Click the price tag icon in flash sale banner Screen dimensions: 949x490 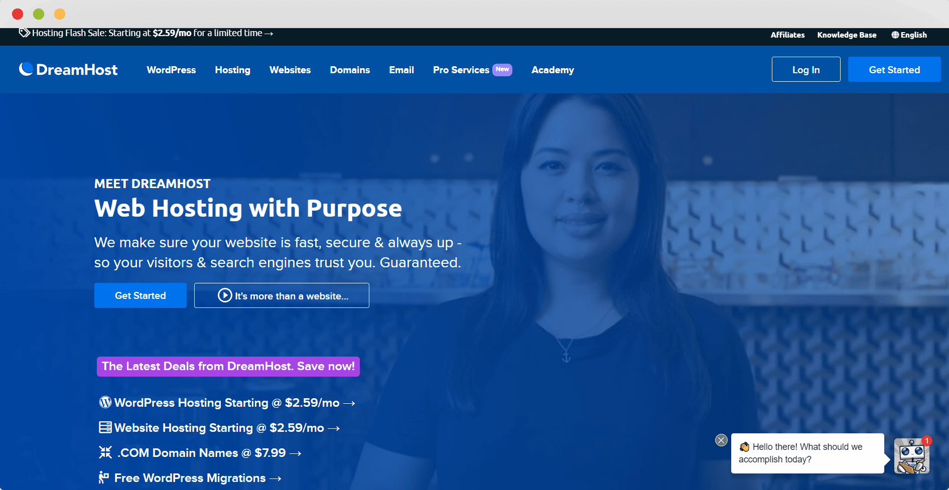(x=25, y=33)
